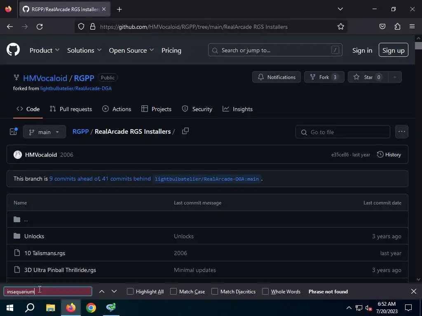Switch to the Pull requests tab
This screenshot has width=422, height=316.
tap(71, 109)
